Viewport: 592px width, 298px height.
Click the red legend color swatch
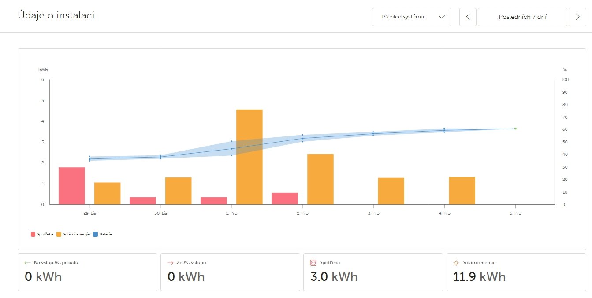tap(33, 234)
